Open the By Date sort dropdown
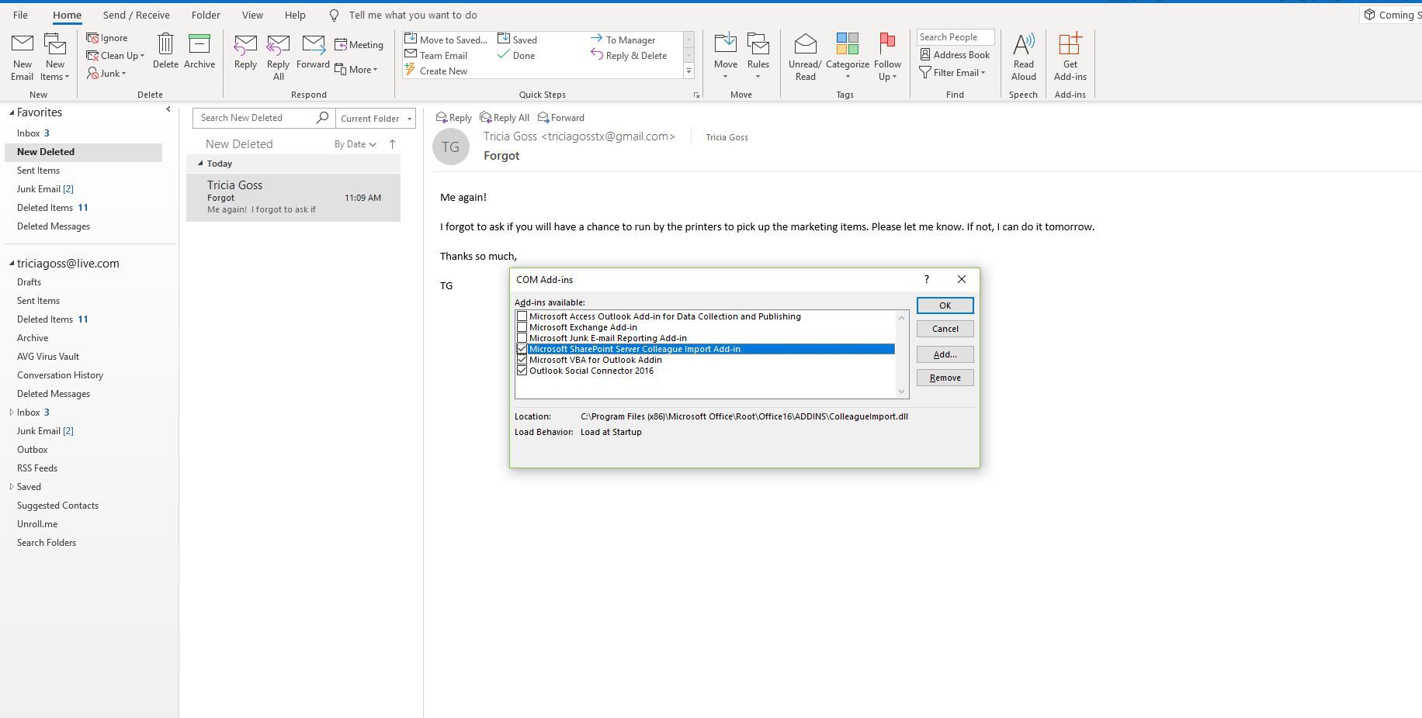Viewport: 1422px width, 718px height. click(x=355, y=144)
